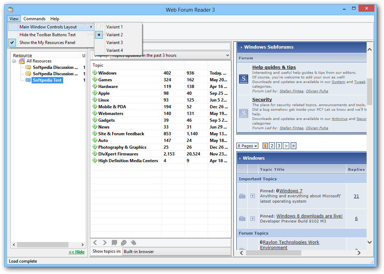Collapse the All Resources tree node

14,61
